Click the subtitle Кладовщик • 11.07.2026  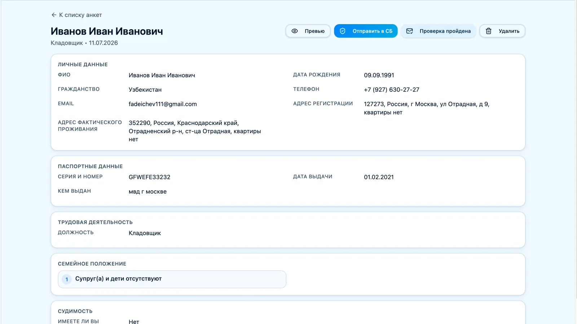84,43
